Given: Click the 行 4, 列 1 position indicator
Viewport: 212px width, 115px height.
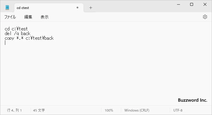Looking at the screenshot, I should tap(14, 110).
